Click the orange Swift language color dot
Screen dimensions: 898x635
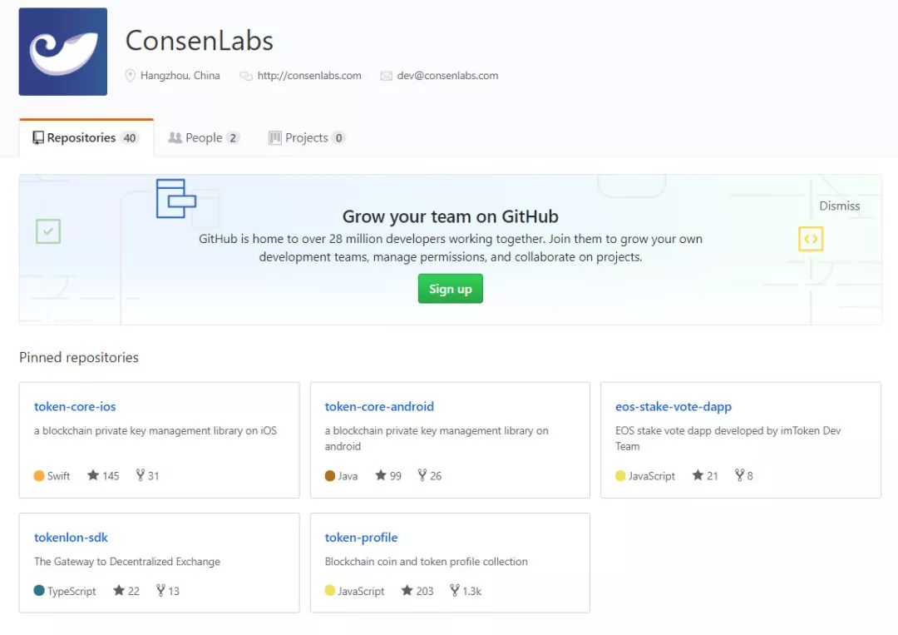tap(39, 476)
